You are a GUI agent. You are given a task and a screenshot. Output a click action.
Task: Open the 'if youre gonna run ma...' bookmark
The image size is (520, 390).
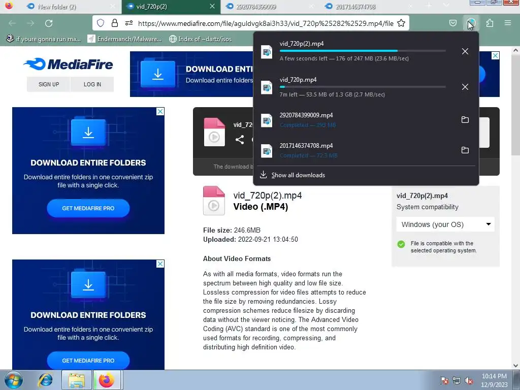tap(44, 39)
